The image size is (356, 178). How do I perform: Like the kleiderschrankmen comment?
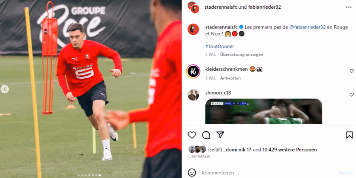(352, 71)
